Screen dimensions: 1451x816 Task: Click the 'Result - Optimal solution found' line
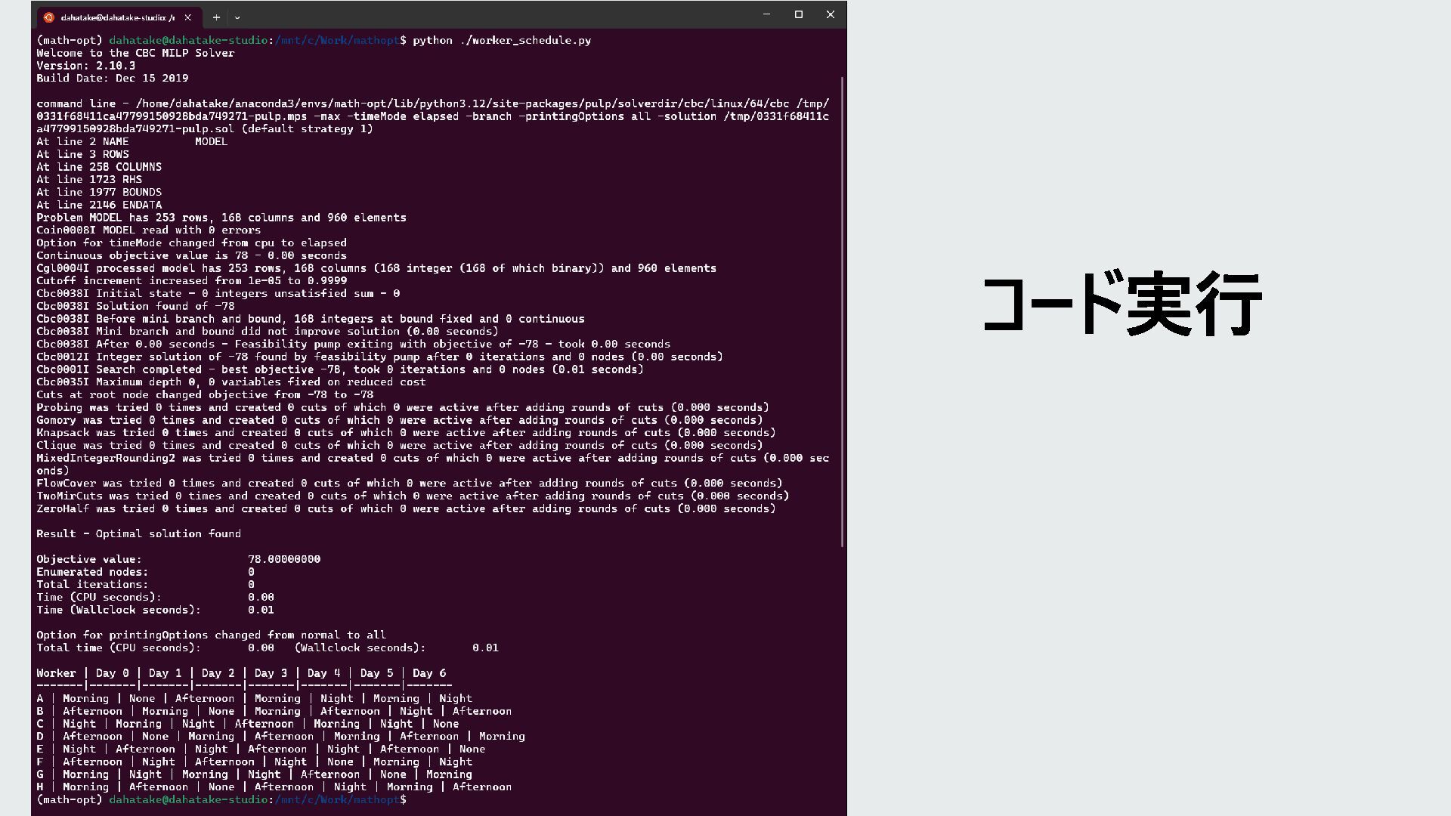138,533
